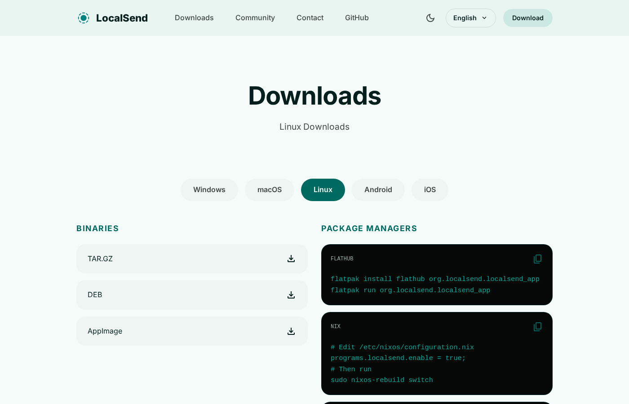The width and height of the screenshot is (629, 404).
Task: Click the PACKAGE MANAGERS section heading
Action: (x=369, y=228)
